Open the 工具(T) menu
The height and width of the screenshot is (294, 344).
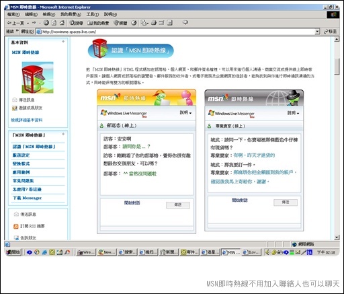pyautogui.click(x=93, y=14)
